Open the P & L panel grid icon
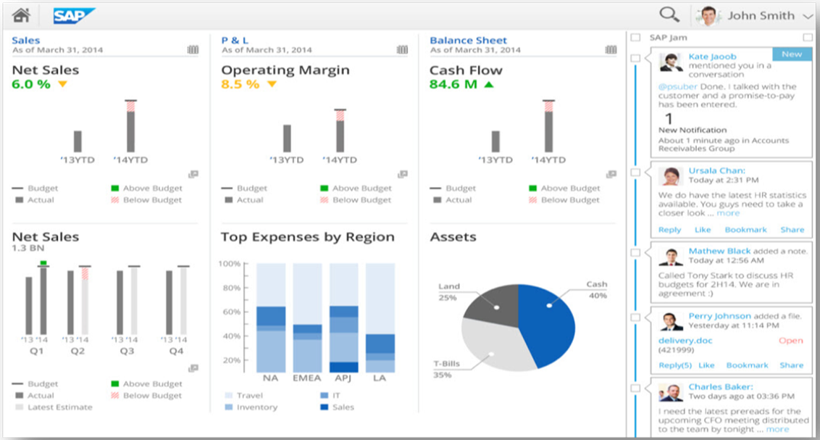Viewport: 820px width, 440px height. tap(402, 50)
